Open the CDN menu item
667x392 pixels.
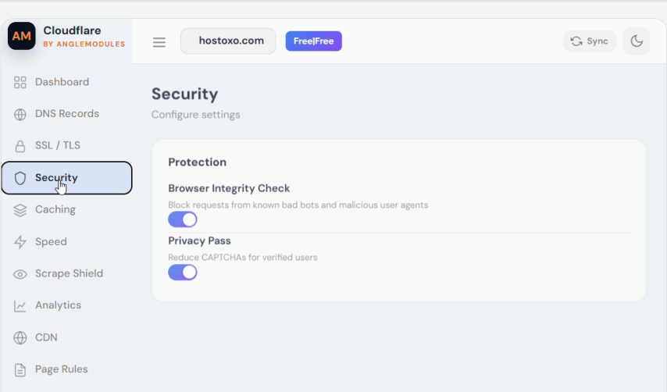click(x=66, y=337)
